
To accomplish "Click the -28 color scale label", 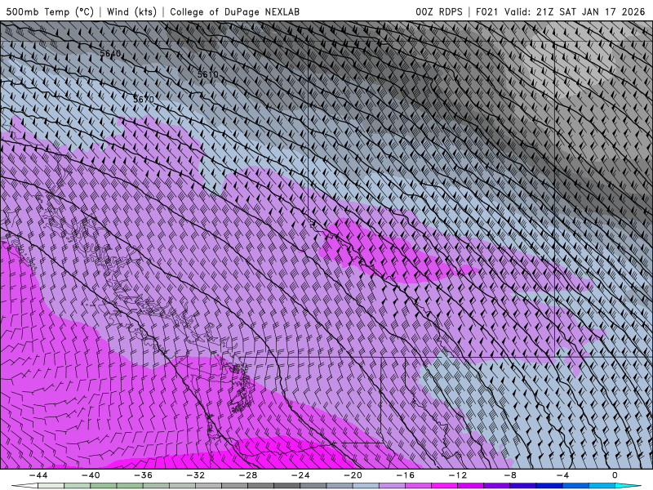I will [x=248, y=475].
